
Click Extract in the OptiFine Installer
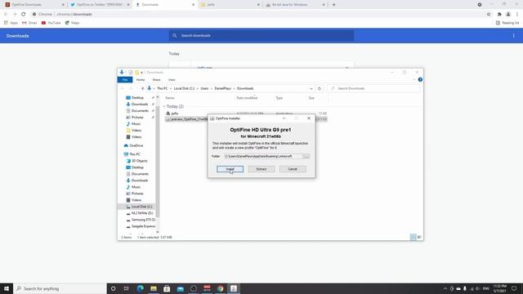pyautogui.click(x=261, y=169)
